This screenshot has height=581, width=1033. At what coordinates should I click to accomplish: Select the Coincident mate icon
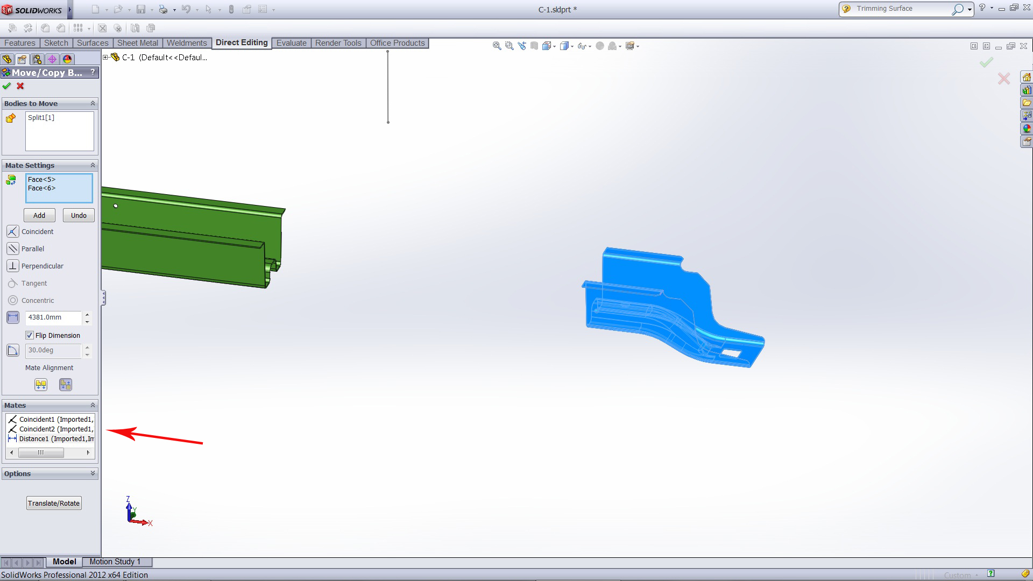click(x=12, y=232)
